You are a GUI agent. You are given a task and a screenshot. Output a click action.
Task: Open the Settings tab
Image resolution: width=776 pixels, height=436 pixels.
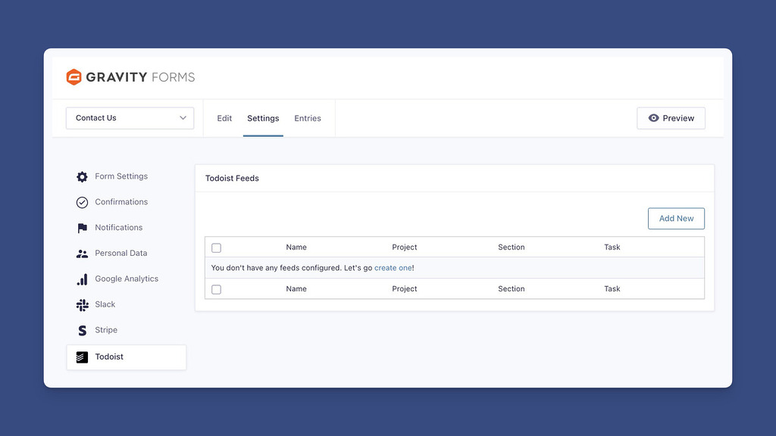click(263, 118)
